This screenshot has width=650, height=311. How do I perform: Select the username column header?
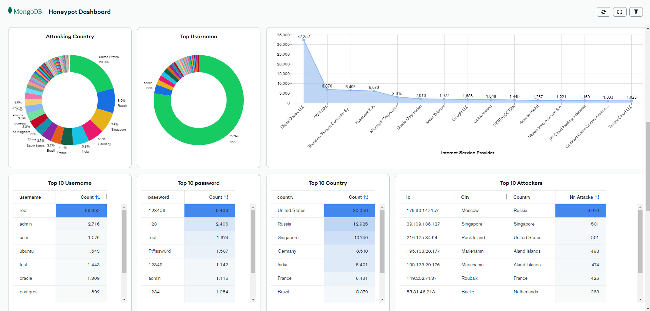(30, 197)
